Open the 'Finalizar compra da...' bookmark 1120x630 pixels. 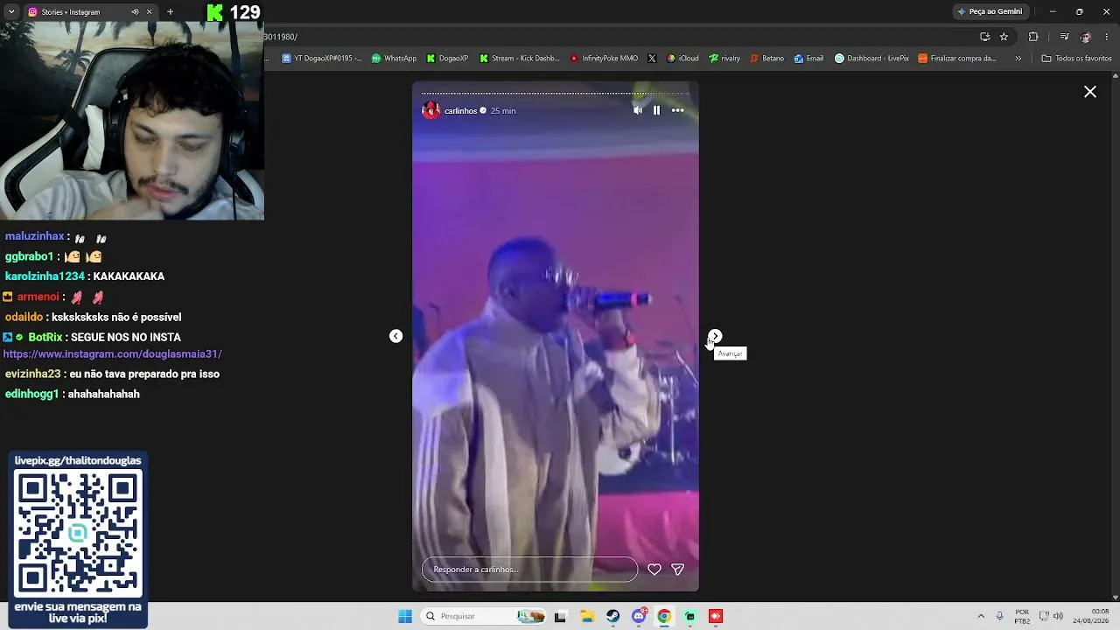tap(957, 59)
